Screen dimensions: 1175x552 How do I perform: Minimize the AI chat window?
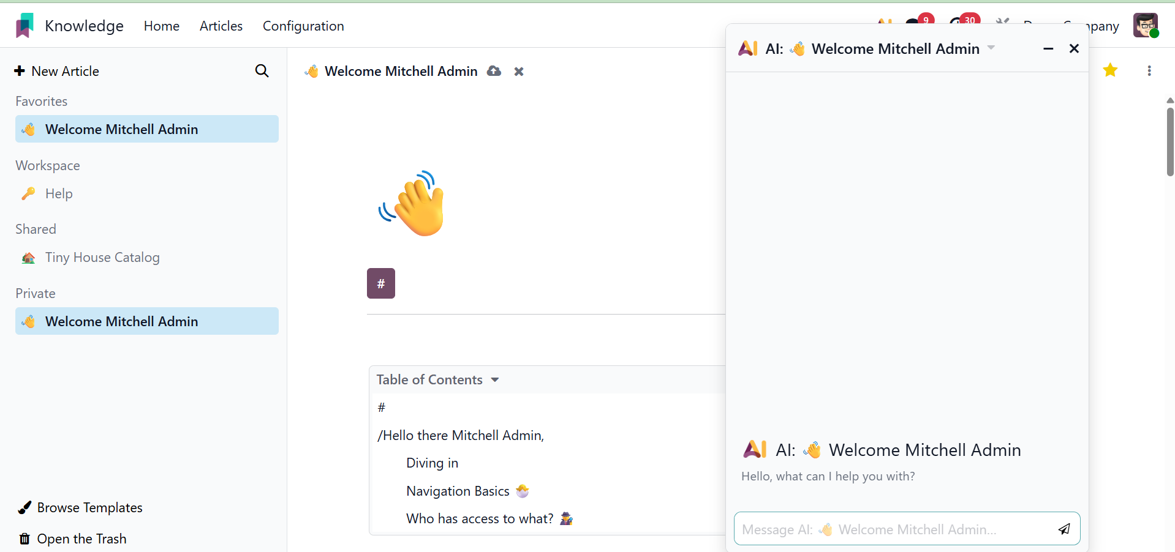(x=1048, y=49)
